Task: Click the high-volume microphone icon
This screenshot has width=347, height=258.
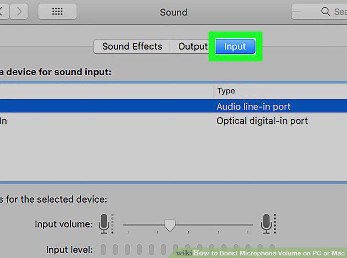Action: [x=266, y=224]
